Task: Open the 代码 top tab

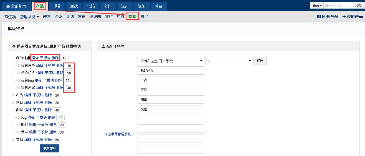Action: pos(91,6)
